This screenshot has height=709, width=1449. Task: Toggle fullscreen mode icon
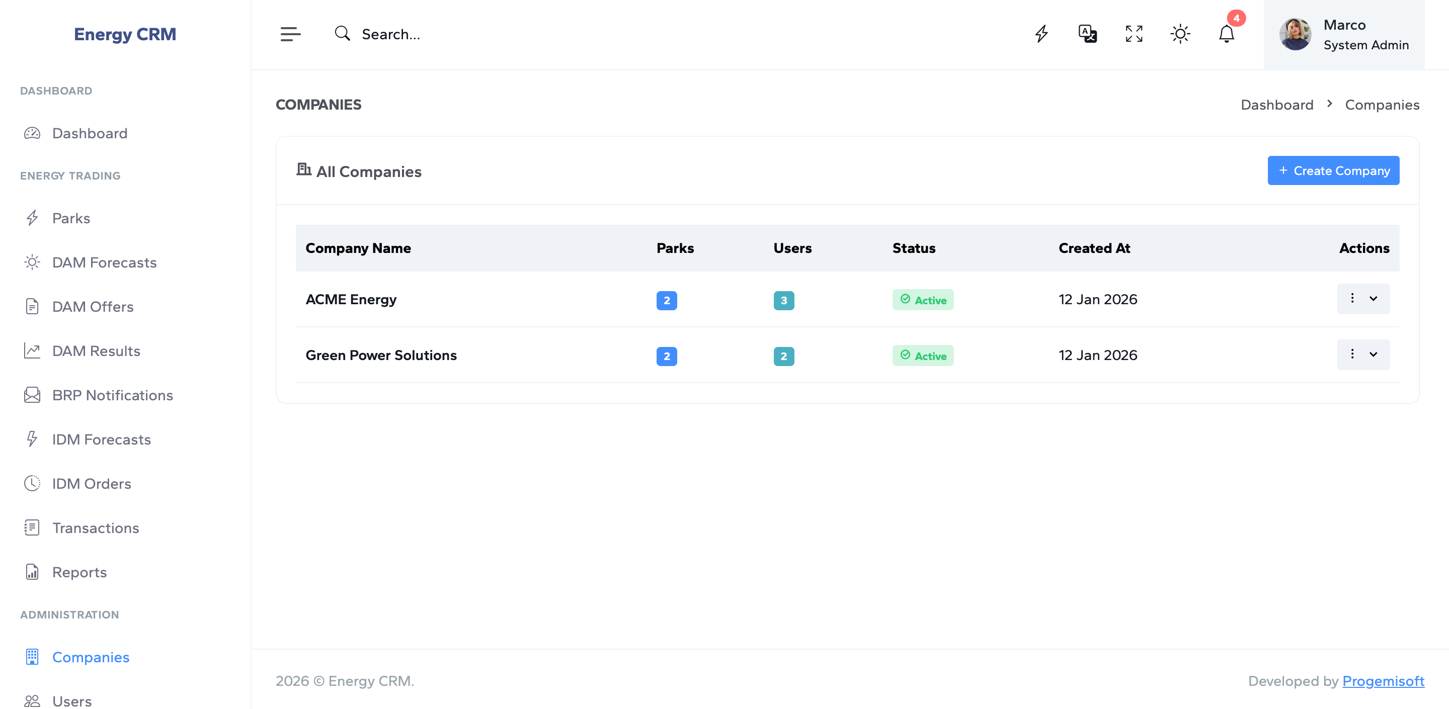point(1134,34)
